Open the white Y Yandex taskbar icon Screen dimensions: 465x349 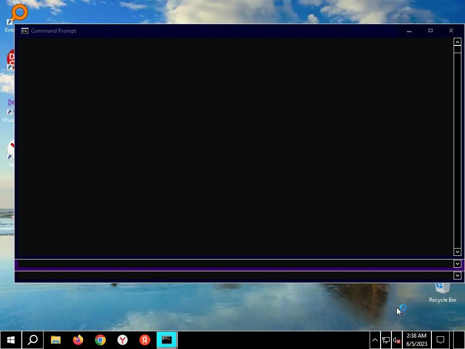123,340
